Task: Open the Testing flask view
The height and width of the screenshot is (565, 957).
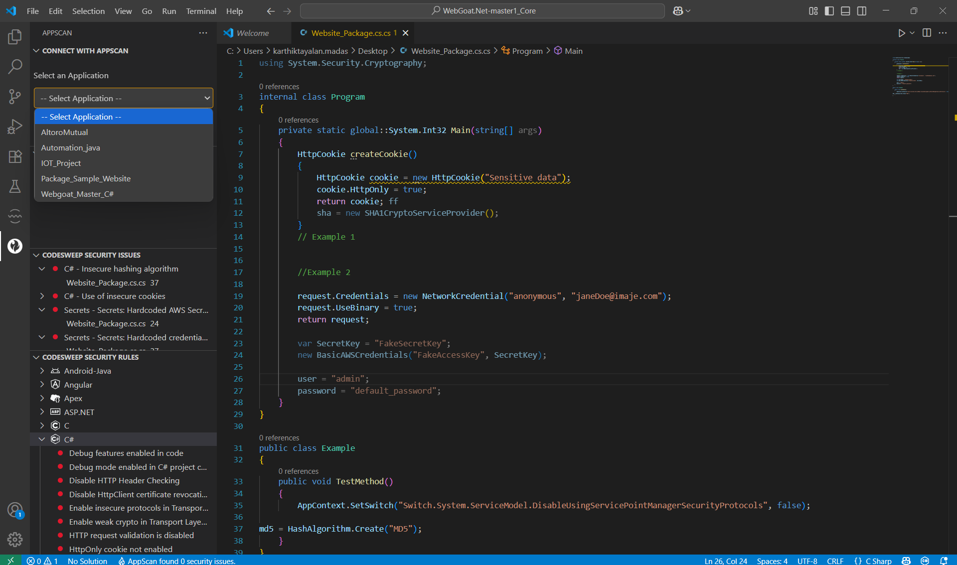Action: (15, 186)
